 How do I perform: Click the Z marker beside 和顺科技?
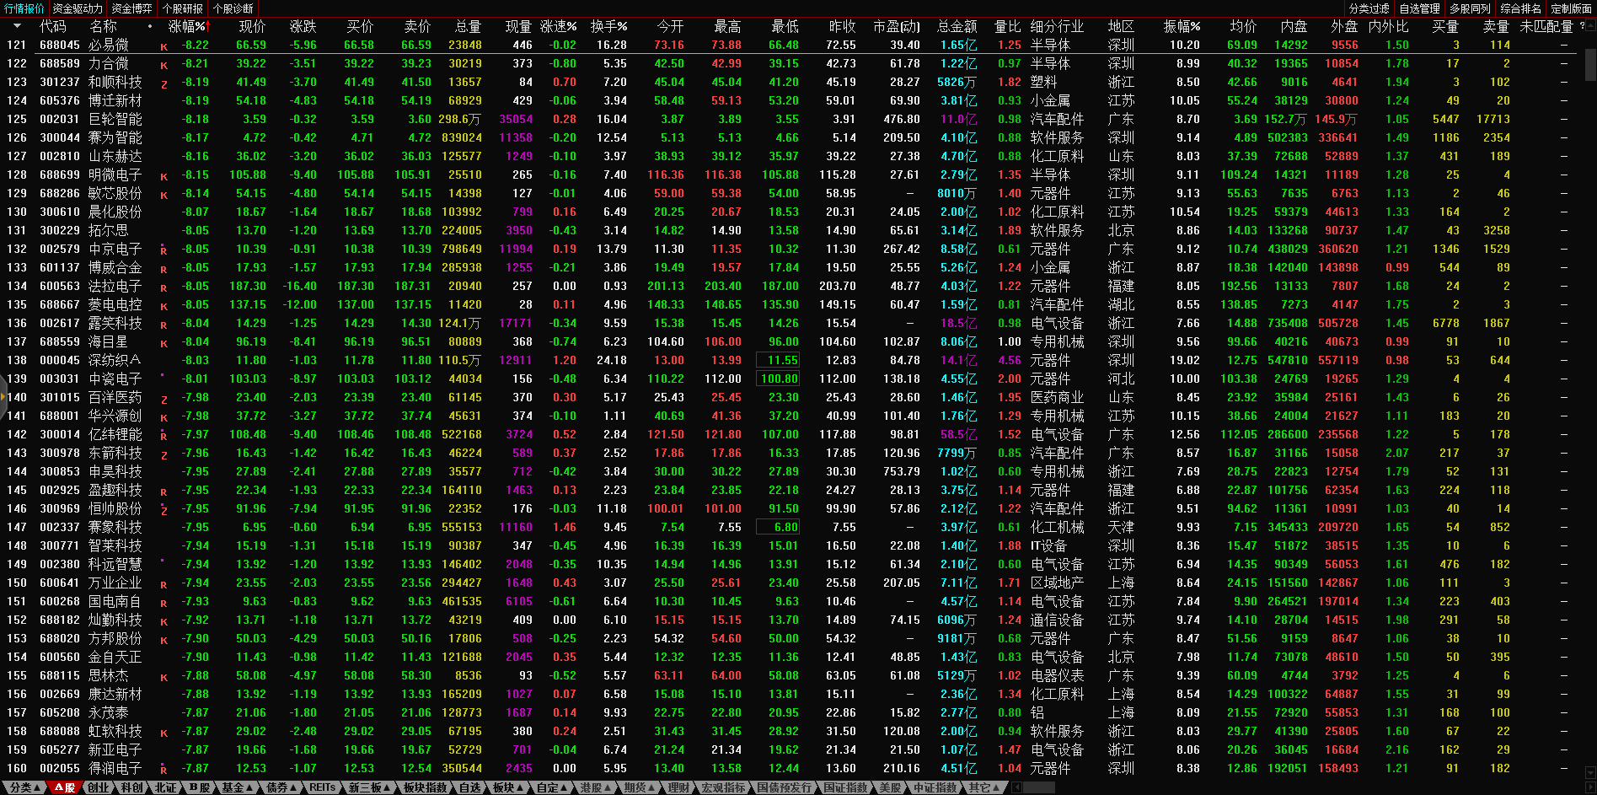163,84
